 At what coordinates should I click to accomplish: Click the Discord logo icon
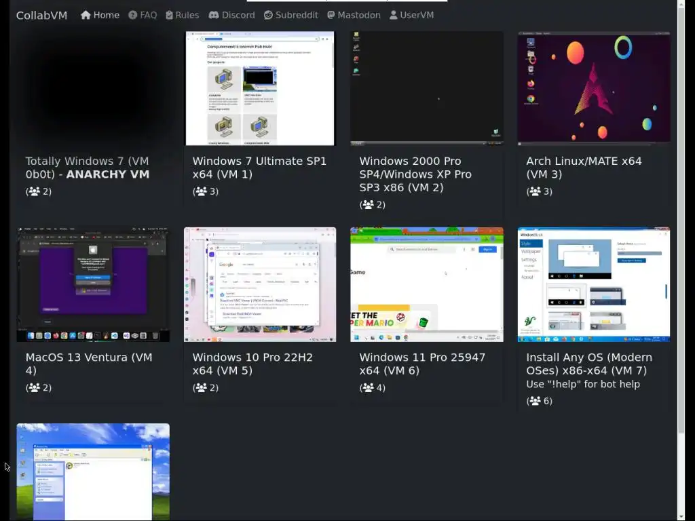pos(214,15)
